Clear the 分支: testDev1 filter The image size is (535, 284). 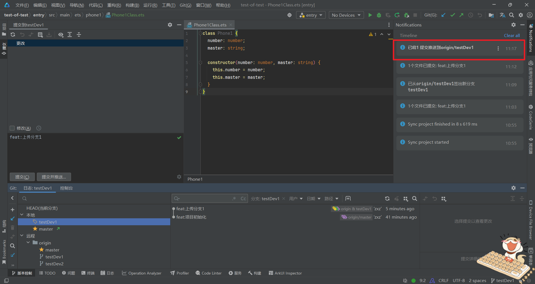284,199
